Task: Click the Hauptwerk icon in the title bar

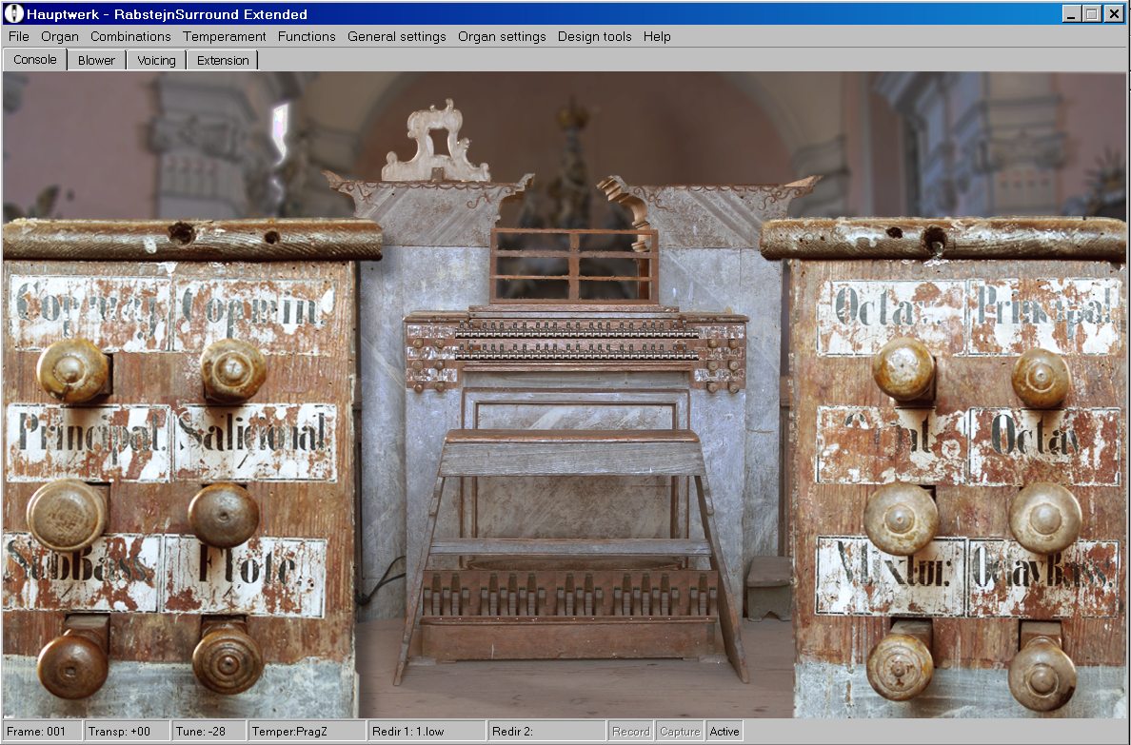Action: tap(13, 13)
